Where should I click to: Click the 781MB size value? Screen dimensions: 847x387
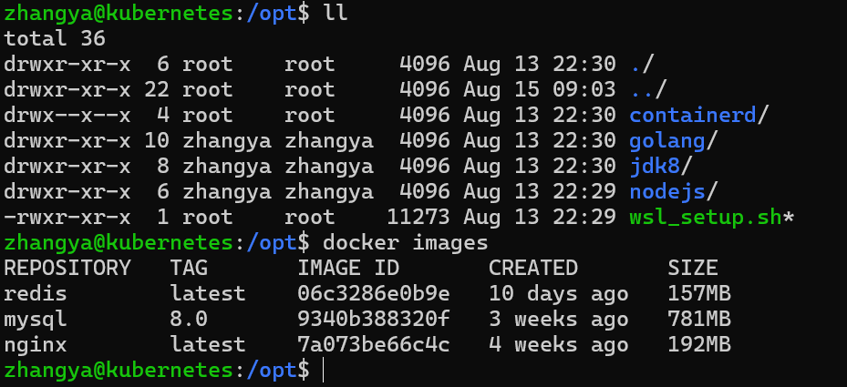(699, 320)
